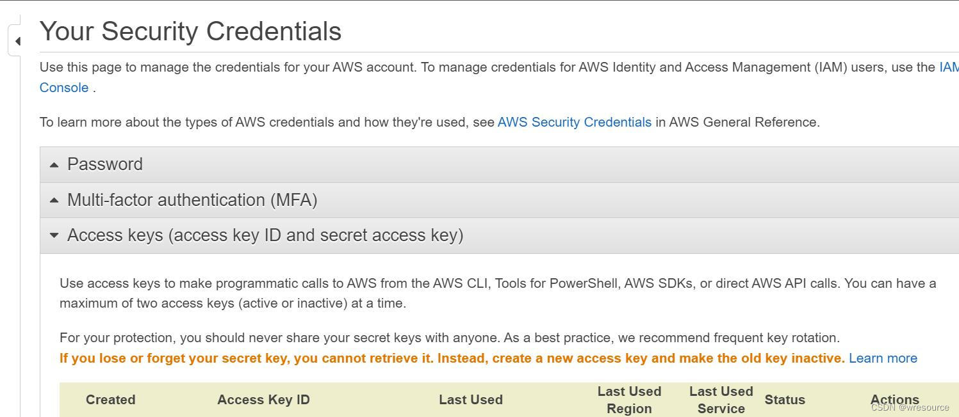Expand the Multi-factor authentication (MFA) section
959x417 pixels.
pos(192,200)
